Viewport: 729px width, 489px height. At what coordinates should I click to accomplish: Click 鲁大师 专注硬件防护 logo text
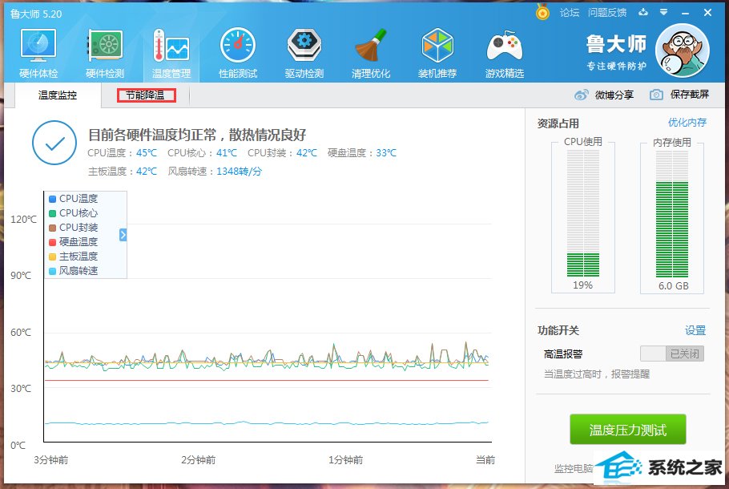click(616, 53)
